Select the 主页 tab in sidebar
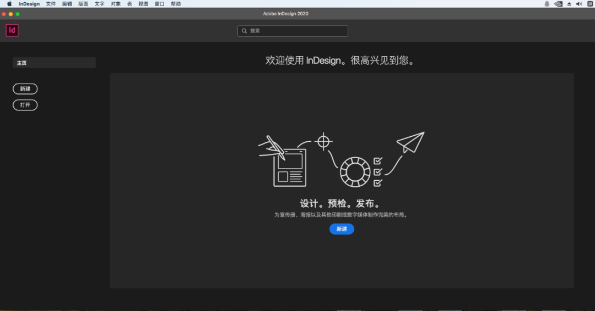Screen dimensions: 595x311 pos(54,63)
